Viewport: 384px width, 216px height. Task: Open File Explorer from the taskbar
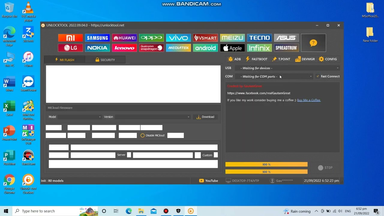[x=141, y=211]
